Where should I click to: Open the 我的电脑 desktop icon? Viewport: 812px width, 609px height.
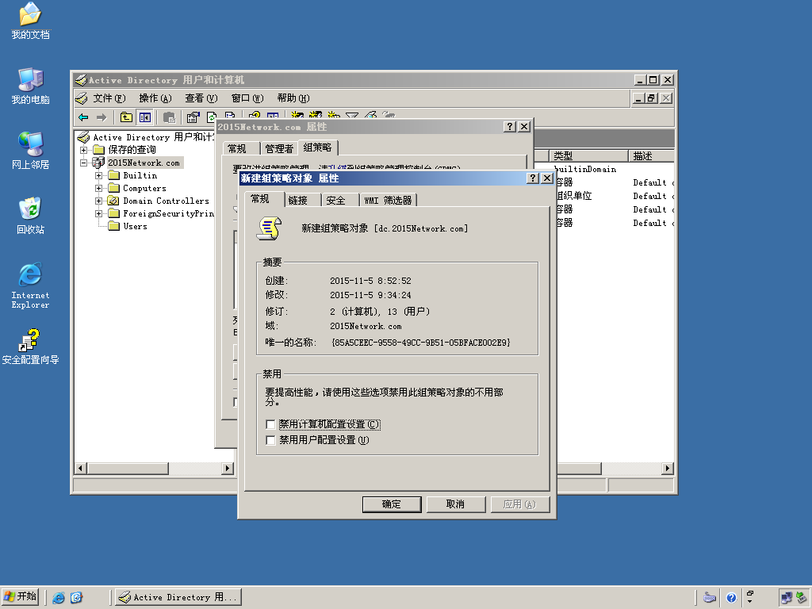[31, 86]
